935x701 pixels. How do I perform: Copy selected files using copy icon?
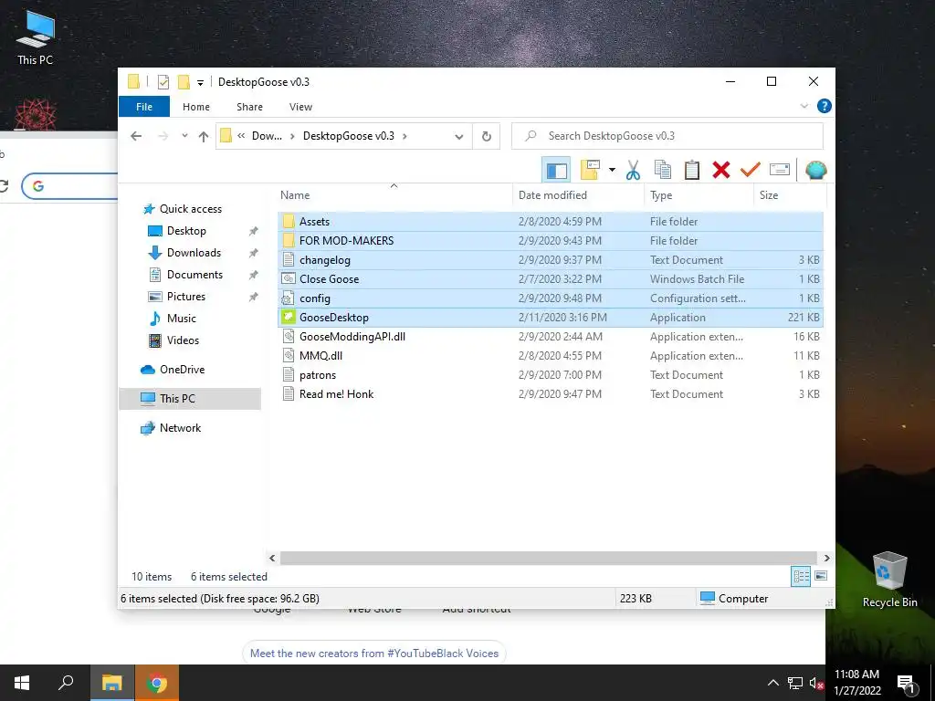coord(663,171)
